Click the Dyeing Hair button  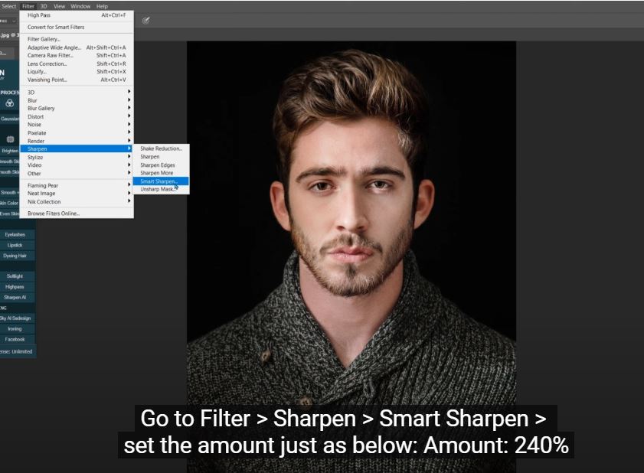pos(15,256)
